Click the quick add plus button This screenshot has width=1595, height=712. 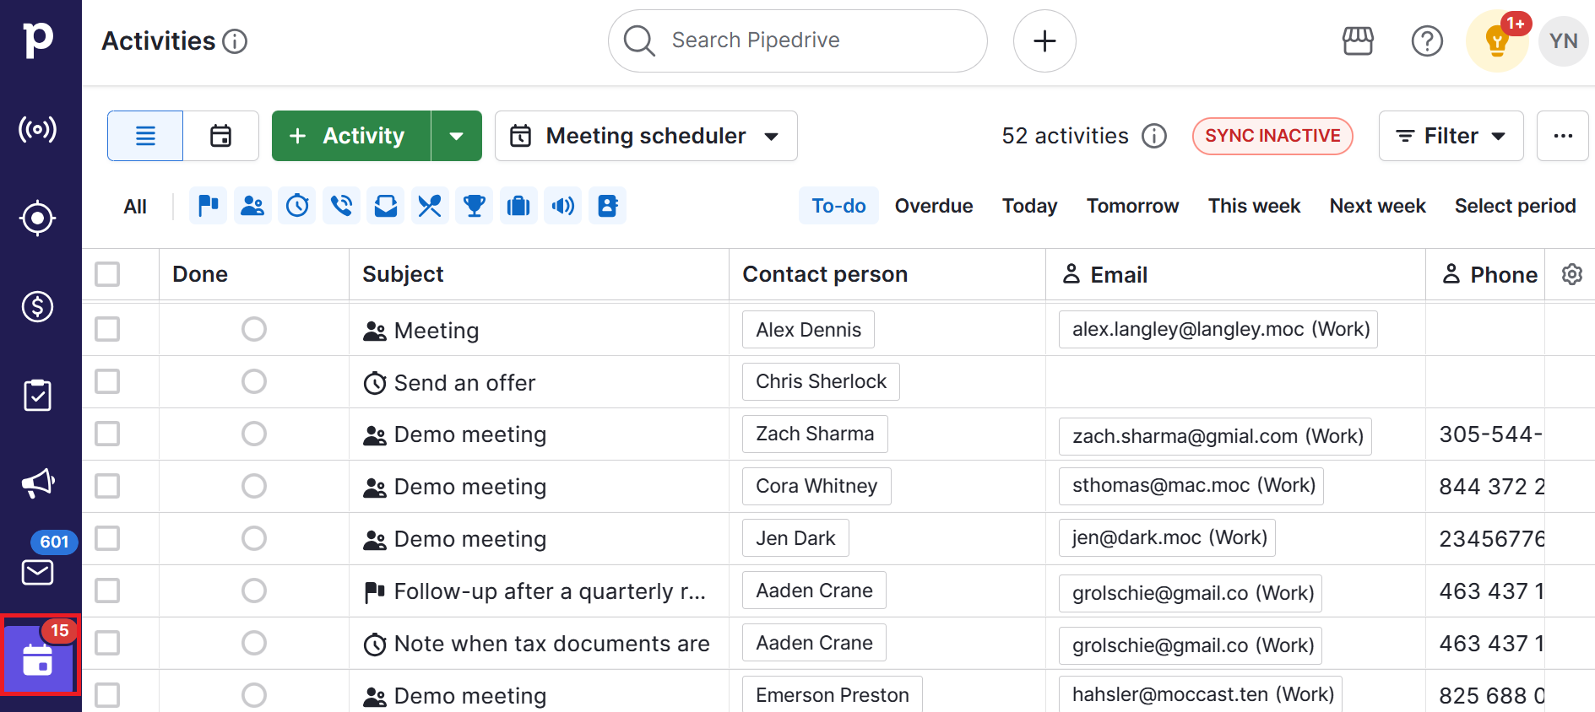[1044, 41]
